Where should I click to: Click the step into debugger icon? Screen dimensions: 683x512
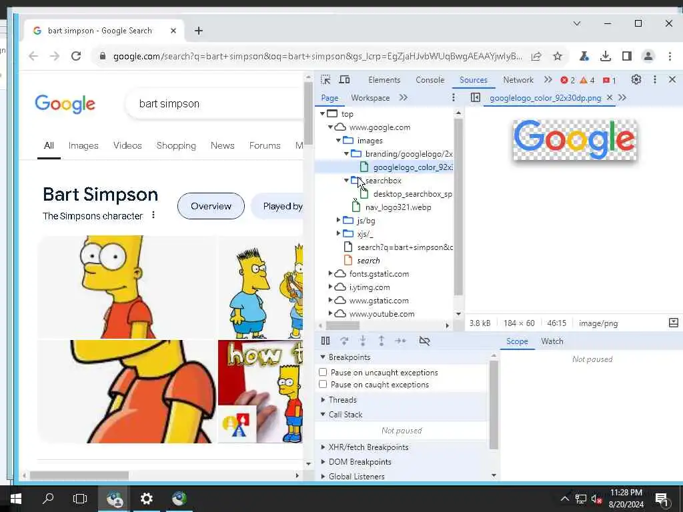(x=363, y=341)
